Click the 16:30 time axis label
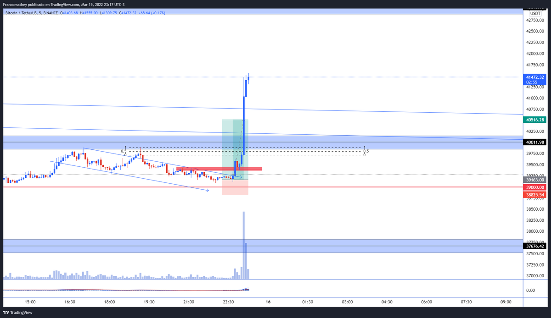This screenshot has width=551, height=318. pyautogui.click(x=70, y=302)
